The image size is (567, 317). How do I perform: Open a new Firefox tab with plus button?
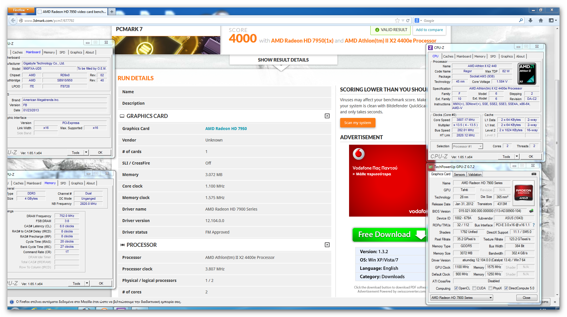tap(112, 12)
